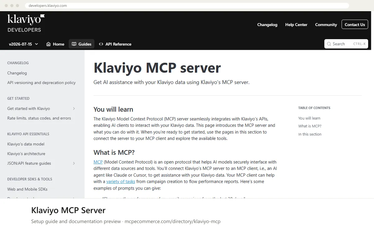
Task: Click the Guides book icon
Action: [x=74, y=44]
